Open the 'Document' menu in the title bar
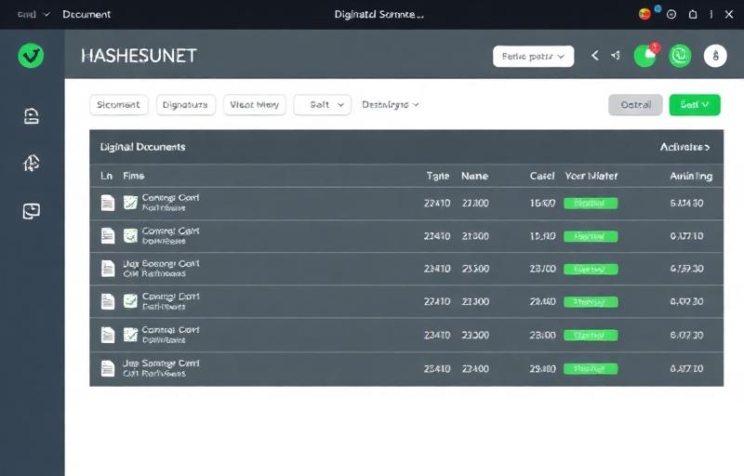Screen dimensions: 744x476 tap(86, 14)
